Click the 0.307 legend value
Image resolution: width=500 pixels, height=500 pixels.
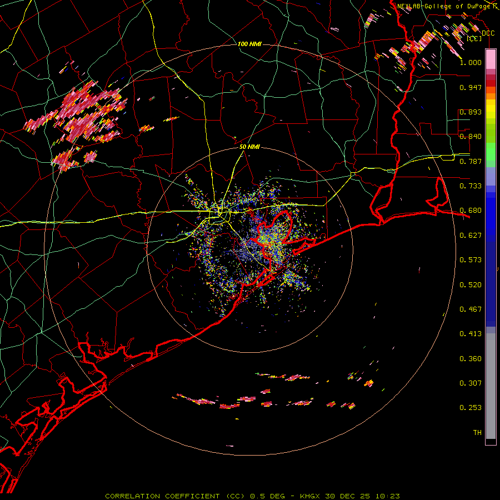point(471,383)
